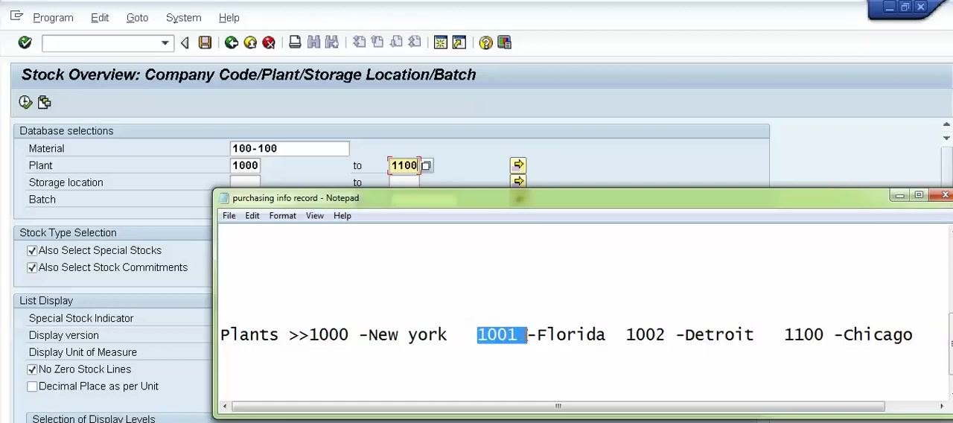
Task: Click the Plant multiple selection arrow button
Action: pos(518,165)
